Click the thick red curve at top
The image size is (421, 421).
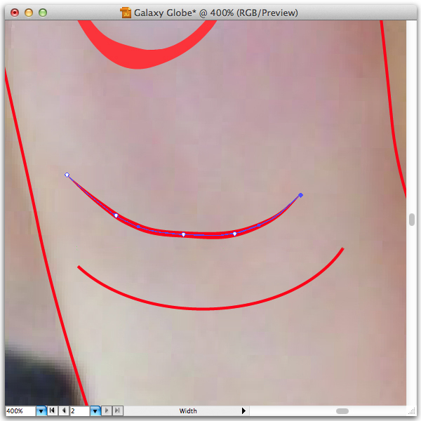[140, 58]
